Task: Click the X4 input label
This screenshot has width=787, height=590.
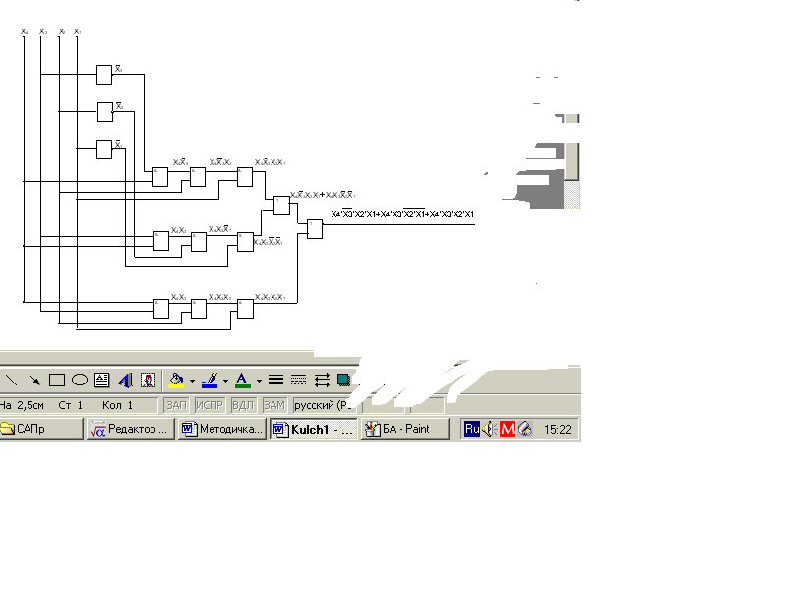Action: point(24,31)
